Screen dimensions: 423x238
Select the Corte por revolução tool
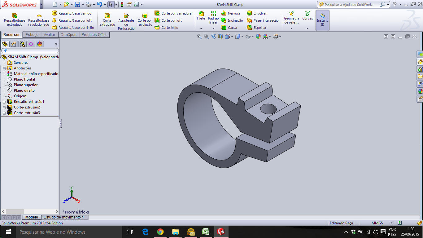coord(145,20)
